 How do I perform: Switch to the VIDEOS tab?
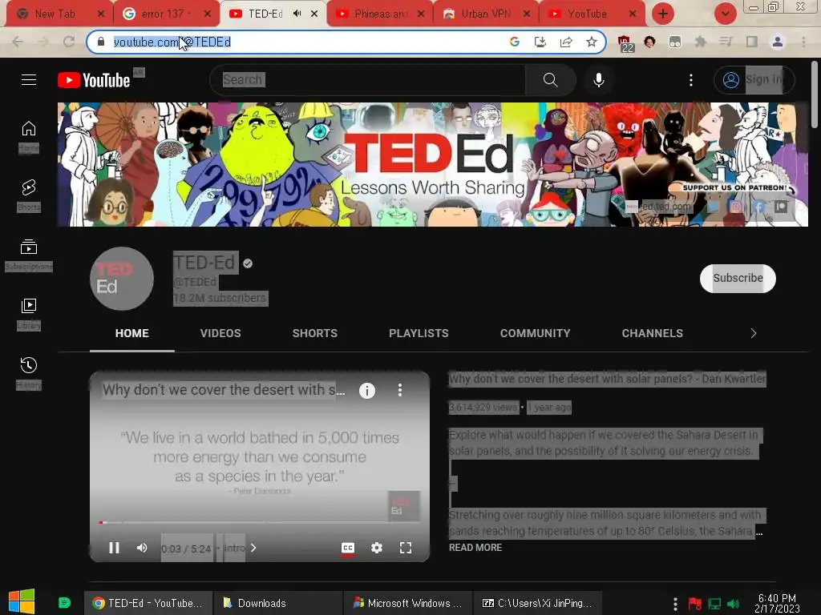220,333
